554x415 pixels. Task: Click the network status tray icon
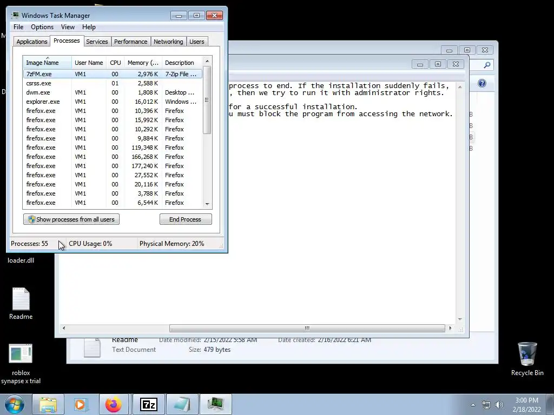pos(486,405)
